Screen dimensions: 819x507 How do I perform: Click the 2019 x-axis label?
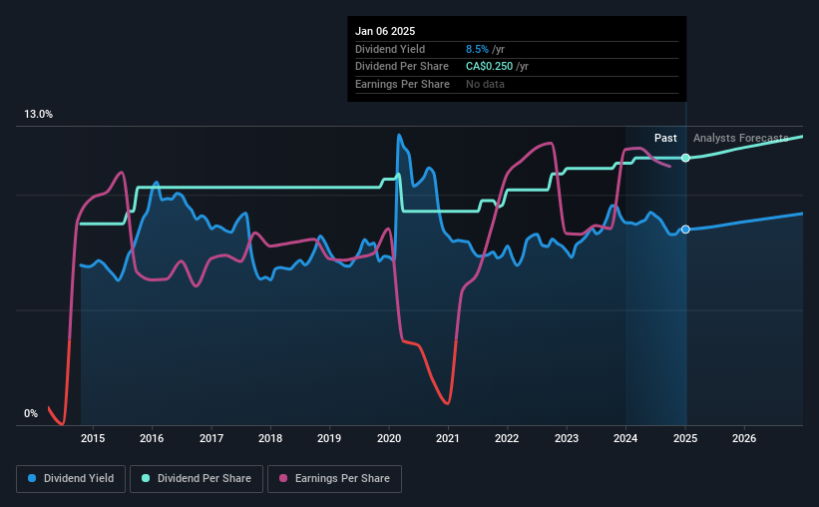click(x=329, y=438)
